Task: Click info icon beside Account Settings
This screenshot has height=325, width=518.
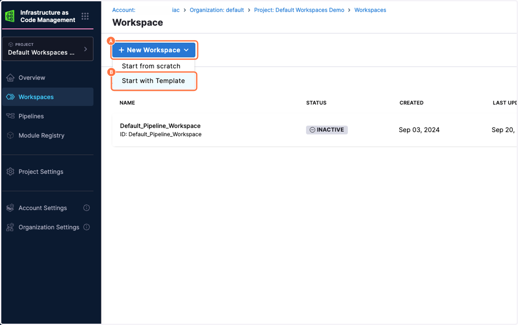Action: pyautogui.click(x=86, y=208)
